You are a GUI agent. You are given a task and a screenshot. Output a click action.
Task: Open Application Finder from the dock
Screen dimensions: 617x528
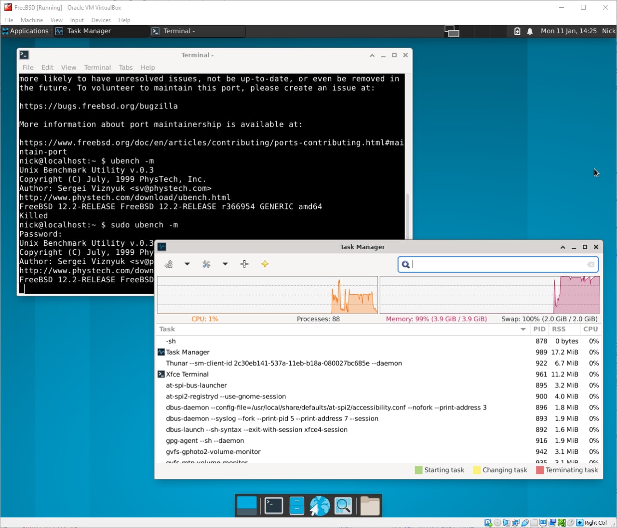click(x=343, y=506)
